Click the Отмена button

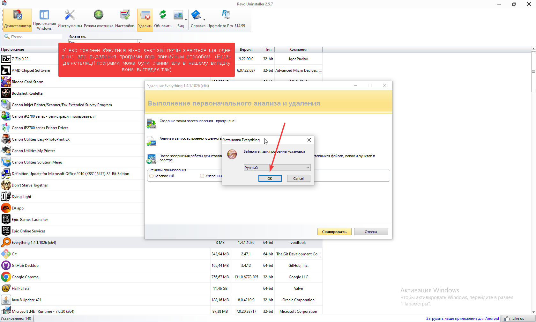click(x=371, y=232)
